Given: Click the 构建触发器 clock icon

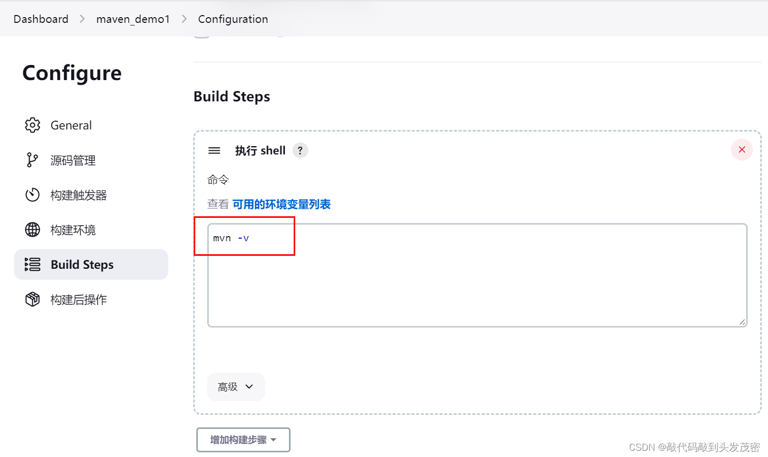Looking at the screenshot, I should [x=32, y=195].
